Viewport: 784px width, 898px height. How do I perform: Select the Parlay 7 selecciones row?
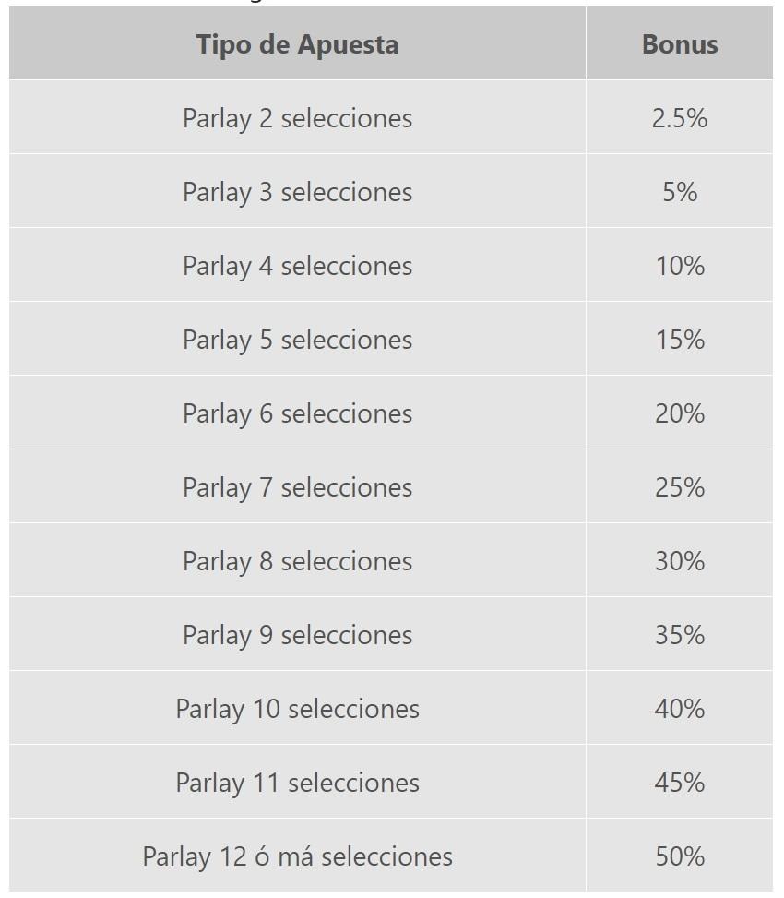(391, 486)
